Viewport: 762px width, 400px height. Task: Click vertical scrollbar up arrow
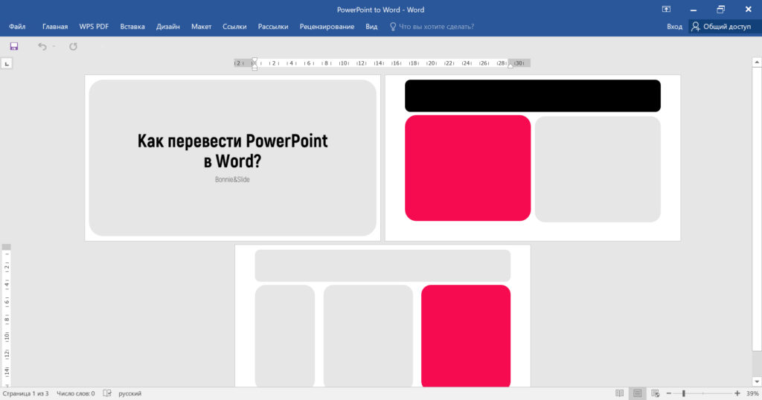[x=757, y=62]
